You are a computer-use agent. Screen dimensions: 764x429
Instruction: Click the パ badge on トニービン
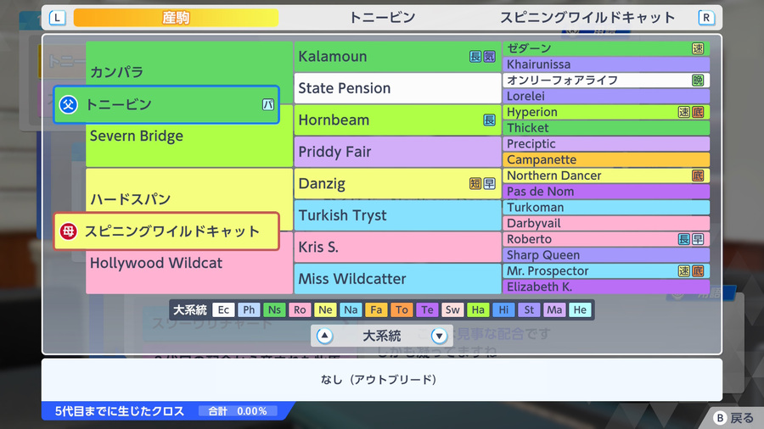point(268,104)
